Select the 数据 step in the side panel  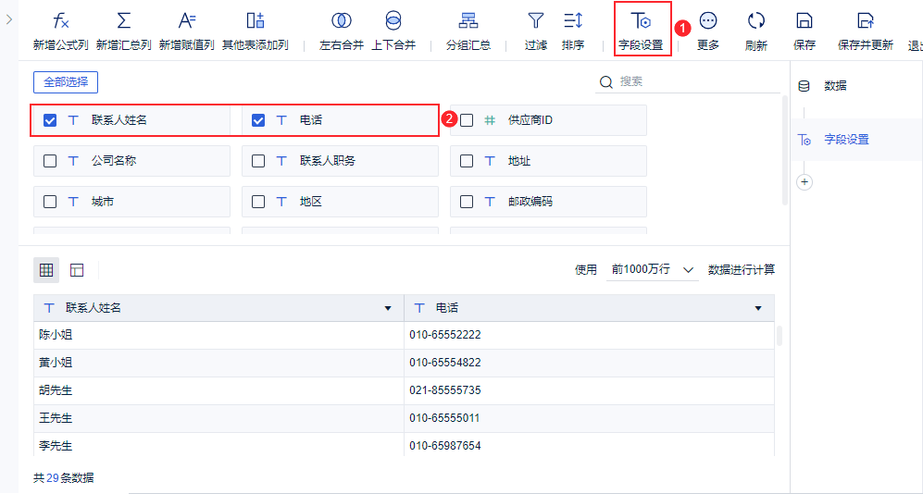835,86
